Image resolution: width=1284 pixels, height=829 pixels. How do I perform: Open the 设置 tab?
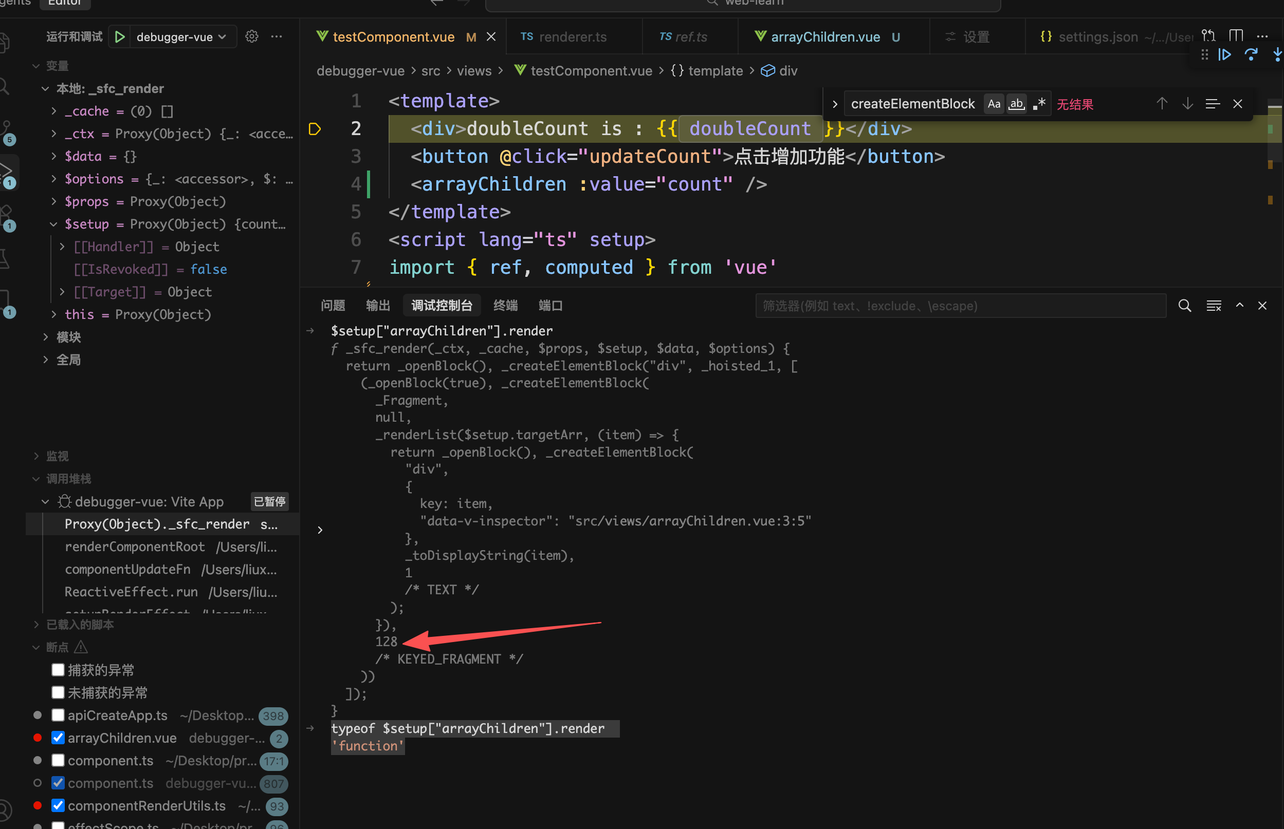(x=977, y=36)
